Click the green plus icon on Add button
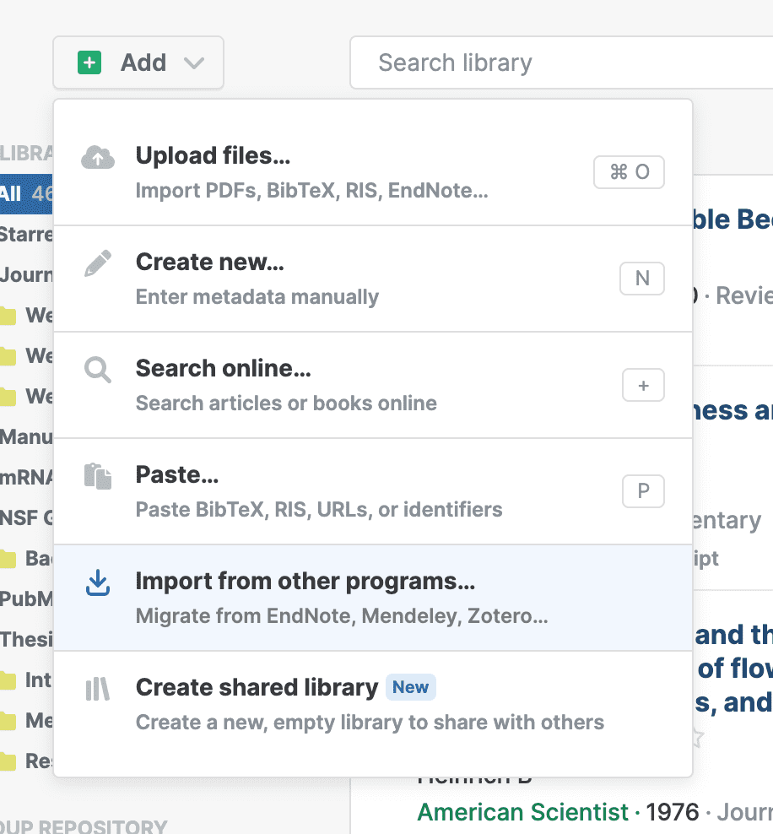The width and height of the screenshot is (773, 834). [x=89, y=62]
